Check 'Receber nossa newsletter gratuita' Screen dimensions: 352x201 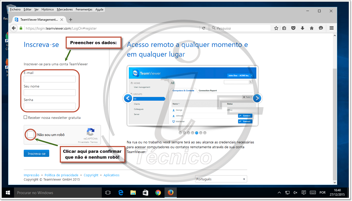click(25, 117)
